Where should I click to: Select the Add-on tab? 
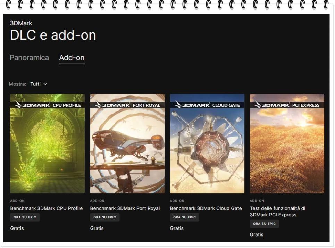pos(72,58)
